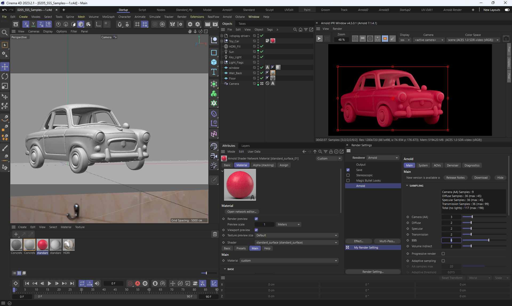512x306 pixels.
Task: Select the Move tool in left toolbar
Action: click(x=5, y=66)
